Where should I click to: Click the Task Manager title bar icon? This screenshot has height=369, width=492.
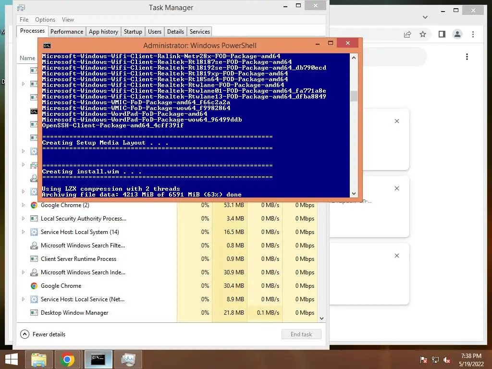[x=21, y=8]
